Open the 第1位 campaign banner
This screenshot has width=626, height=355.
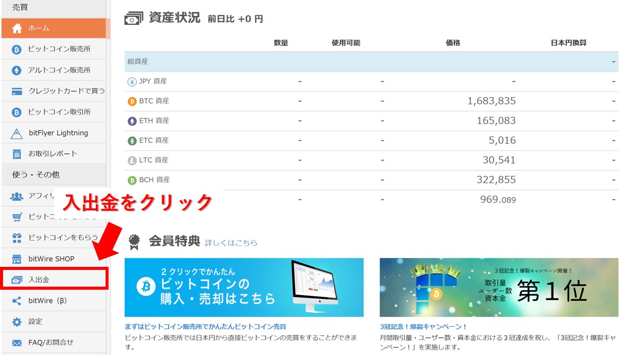pos(499,287)
